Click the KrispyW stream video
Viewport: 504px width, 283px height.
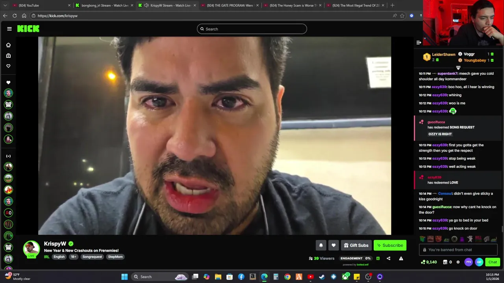point(215,136)
